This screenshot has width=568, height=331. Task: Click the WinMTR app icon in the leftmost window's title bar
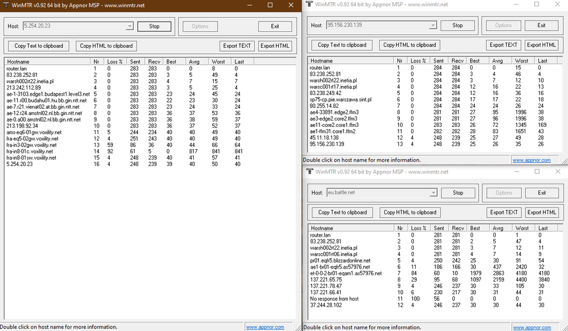[x=5, y=5]
